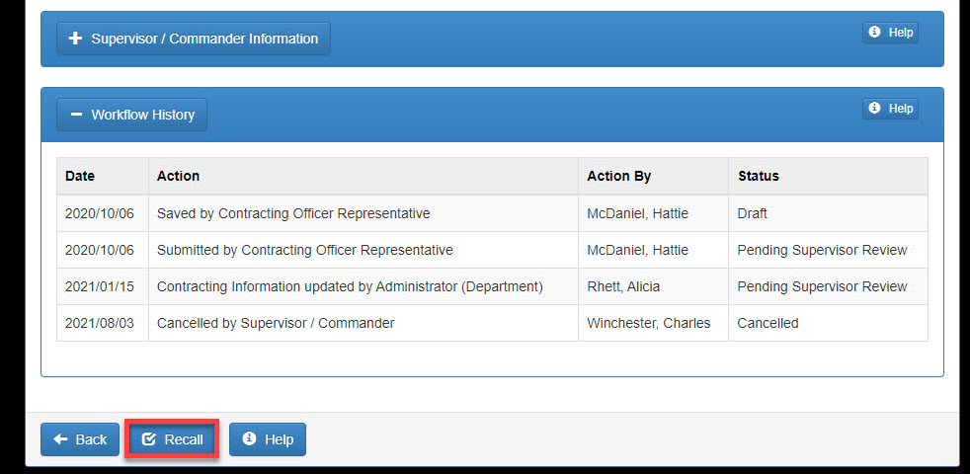Click the Contracting Information updated by Administrator entry
The height and width of the screenshot is (474, 970).
(x=350, y=286)
